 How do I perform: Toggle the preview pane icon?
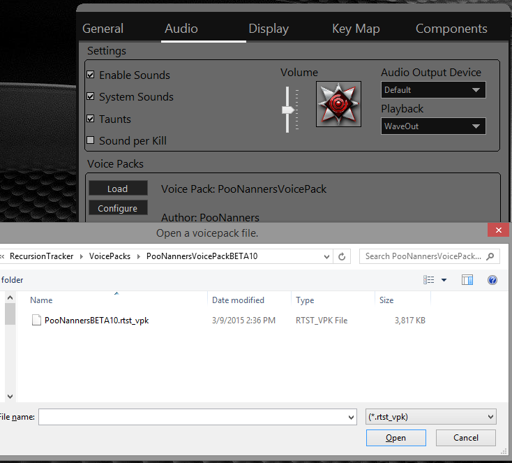467,280
